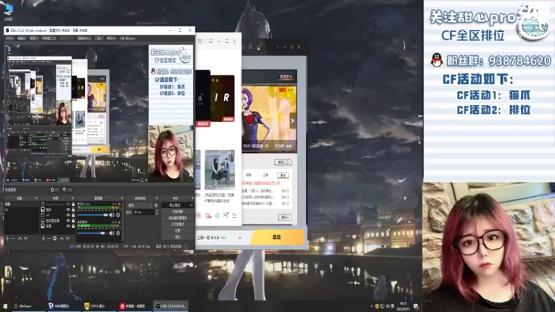Remove selected scene in OBS scenes panel

[x=13, y=239]
